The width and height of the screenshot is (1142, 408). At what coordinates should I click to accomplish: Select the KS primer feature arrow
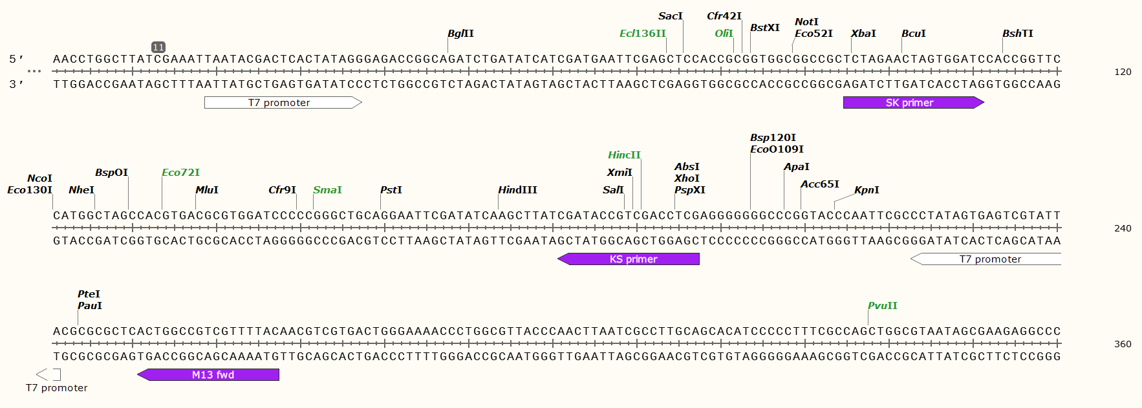point(629,259)
